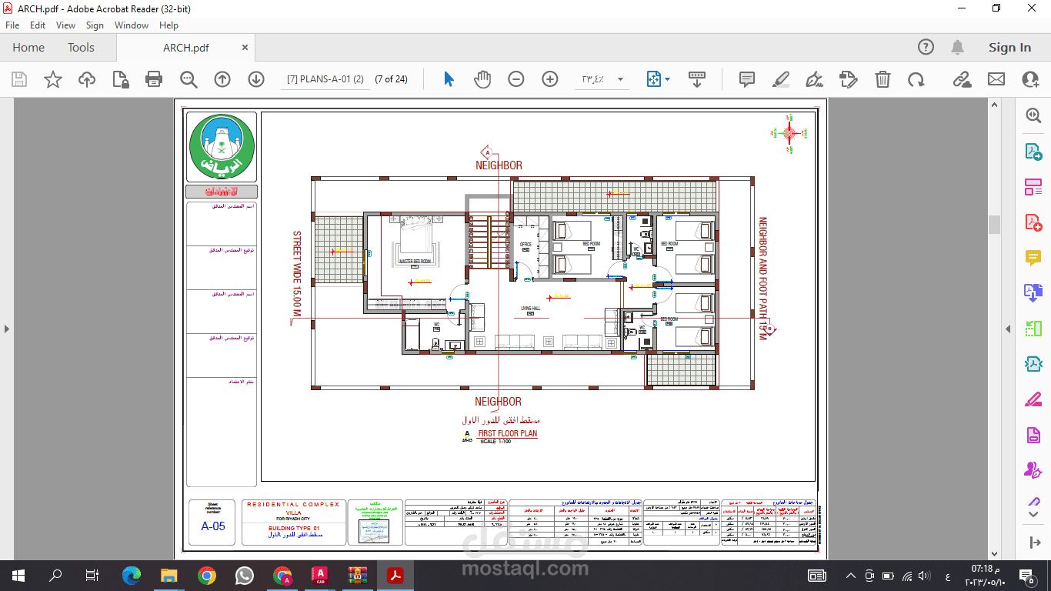Open Comment tool in right pane

point(1033,258)
